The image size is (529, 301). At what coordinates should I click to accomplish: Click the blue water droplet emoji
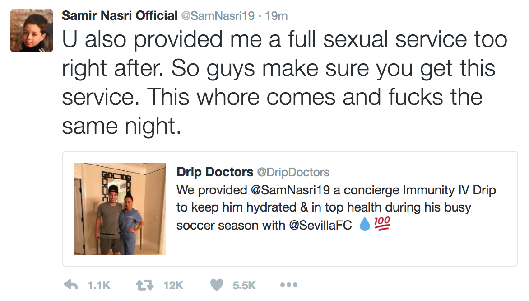[x=364, y=225]
